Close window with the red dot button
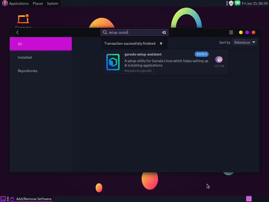 pyautogui.click(x=254, y=32)
